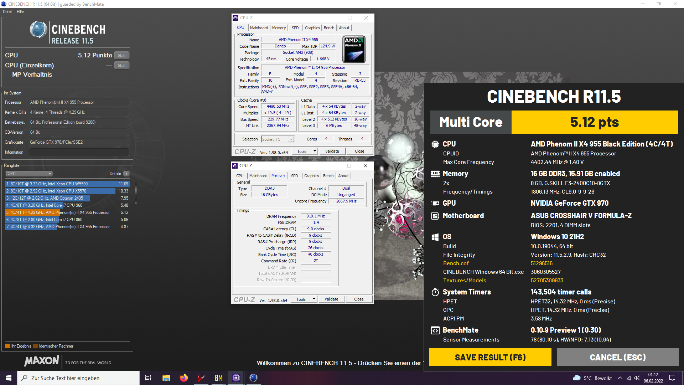
Task: Launch Firefox from the taskbar
Action: [x=183, y=378]
